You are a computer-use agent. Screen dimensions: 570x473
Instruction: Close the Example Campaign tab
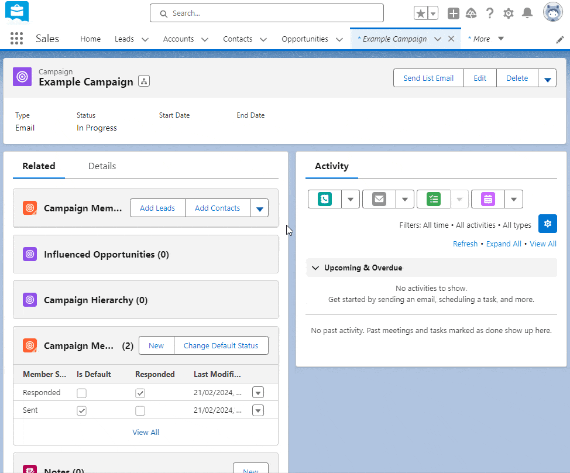pyautogui.click(x=451, y=39)
